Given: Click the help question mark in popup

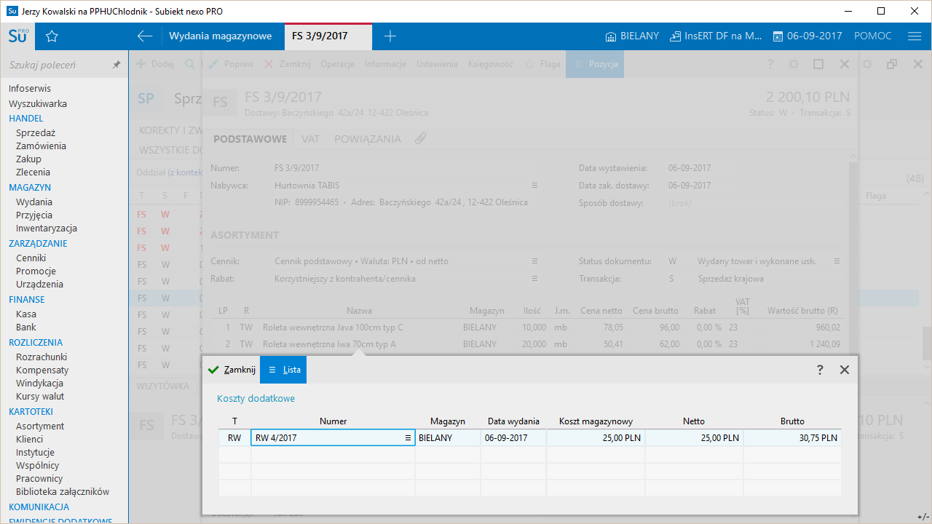Looking at the screenshot, I should [820, 370].
